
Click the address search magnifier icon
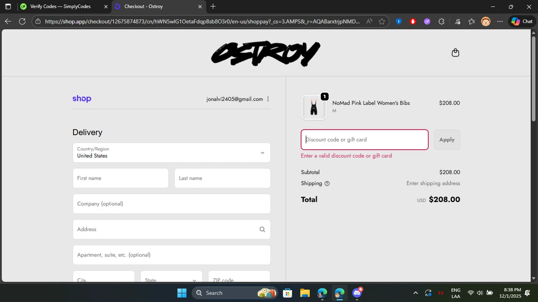[262, 229]
